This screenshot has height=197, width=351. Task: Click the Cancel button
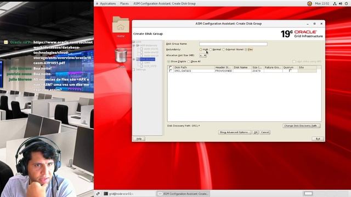265,132
